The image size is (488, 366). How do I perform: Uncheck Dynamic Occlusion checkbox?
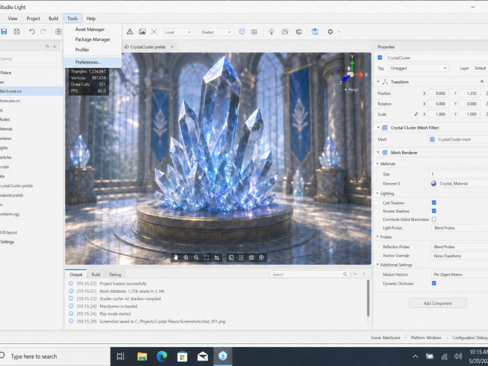click(x=434, y=283)
